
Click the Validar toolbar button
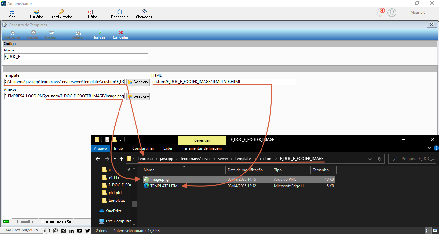(78, 35)
